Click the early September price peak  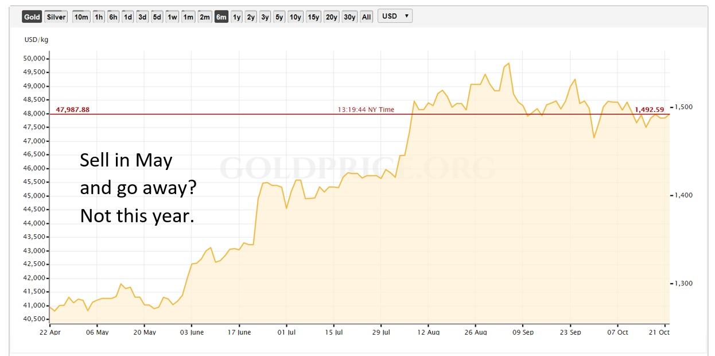click(x=508, y=64)
